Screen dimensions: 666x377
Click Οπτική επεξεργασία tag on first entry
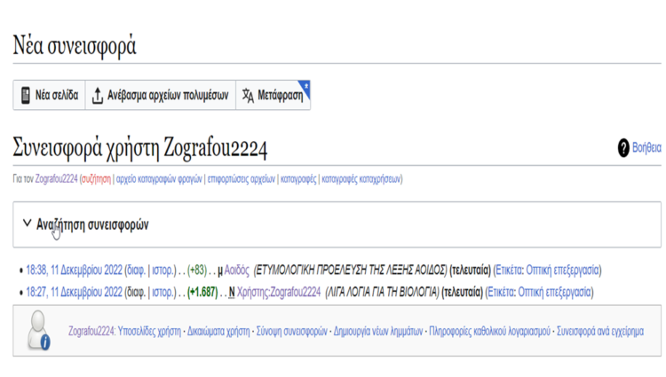tap(563, 270)
